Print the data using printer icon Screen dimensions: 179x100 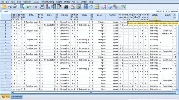point(15,7)
